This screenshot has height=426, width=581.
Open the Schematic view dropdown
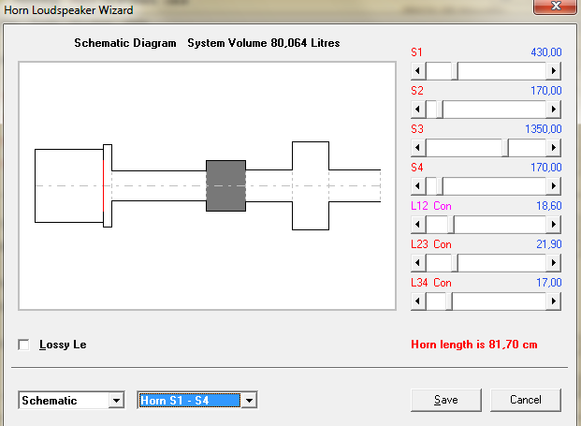(x=116, y=401)
